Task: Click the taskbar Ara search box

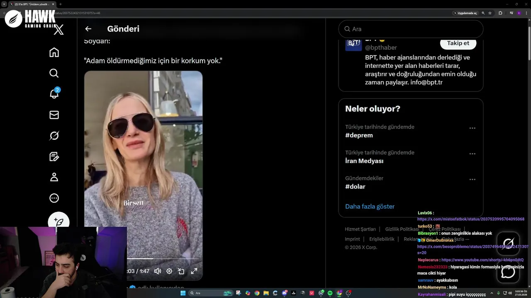Action: pyautogui.click(x=211, y=293)
